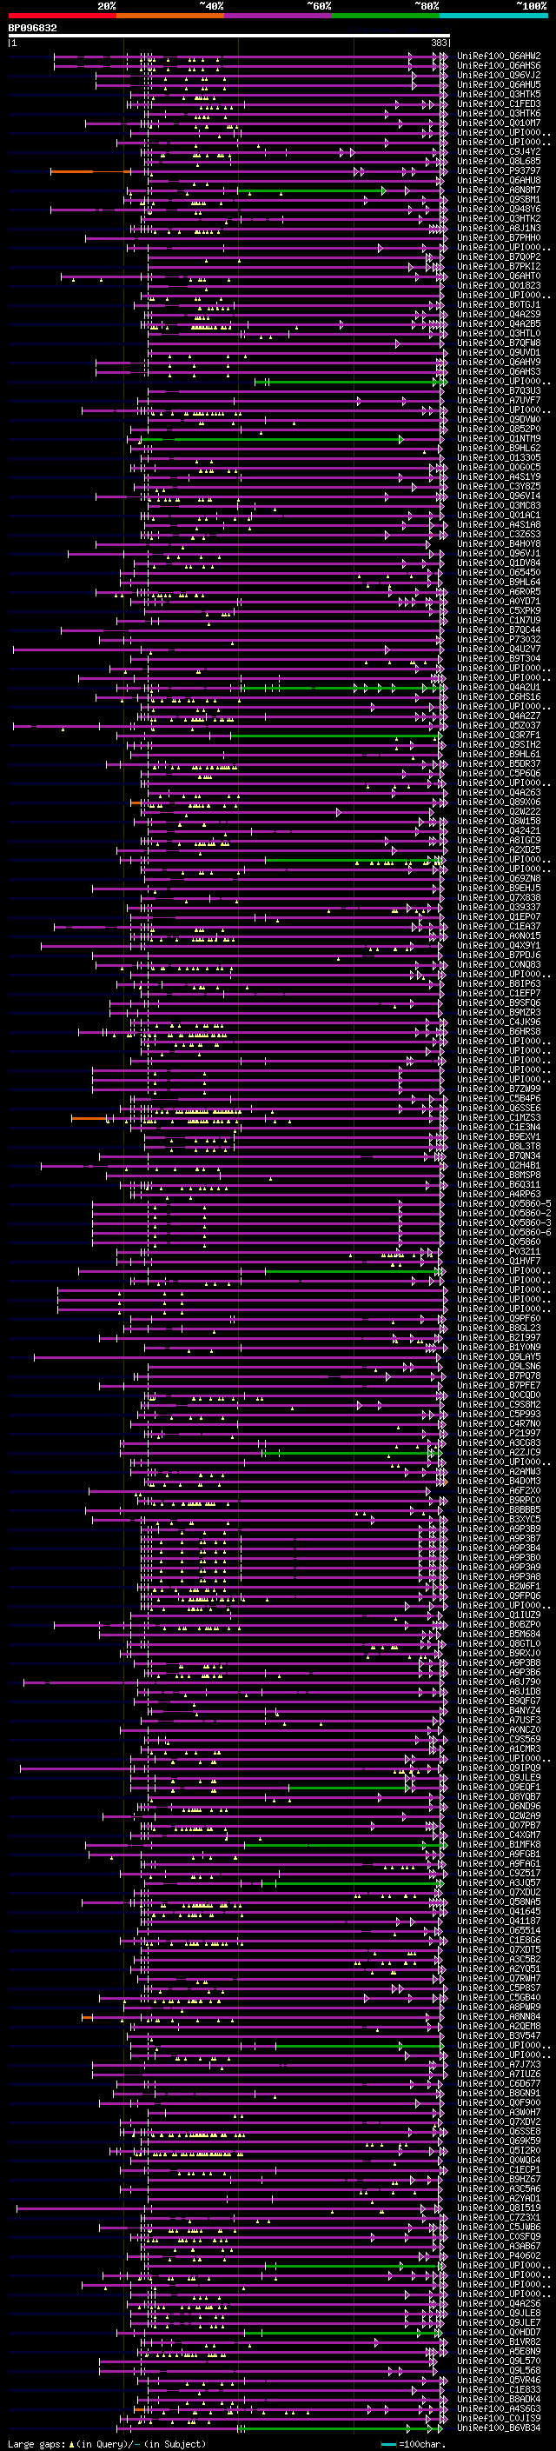556x2451 pixels.
Task: Select the UniRef100_Q6AHV9 label
Action: coord(499,362)
